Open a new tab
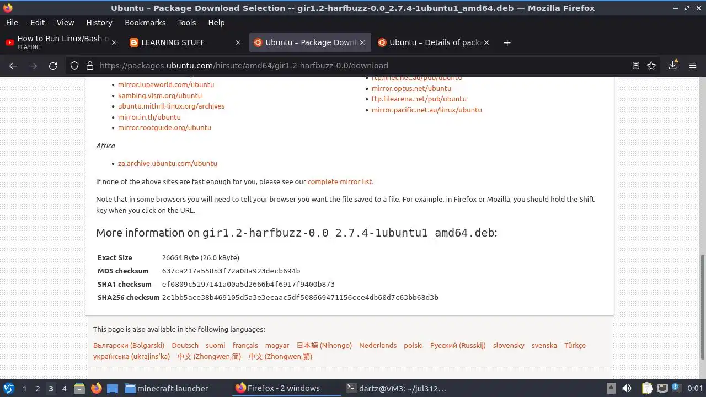This screenshot has height=397, width=706. coord(507,42)
